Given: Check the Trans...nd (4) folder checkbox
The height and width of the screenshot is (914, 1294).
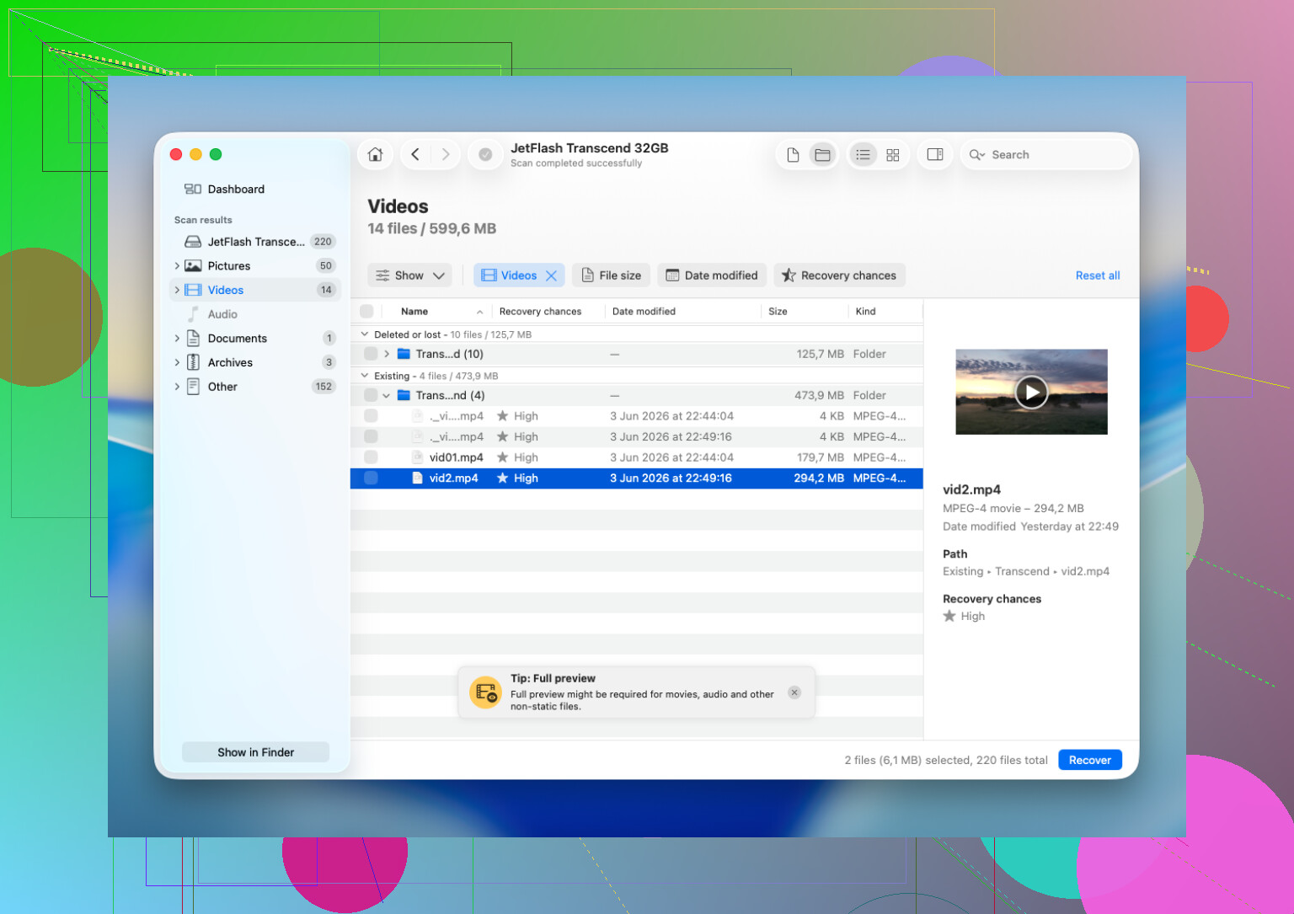Looking at the screenshot, I should tap(371, 395).
